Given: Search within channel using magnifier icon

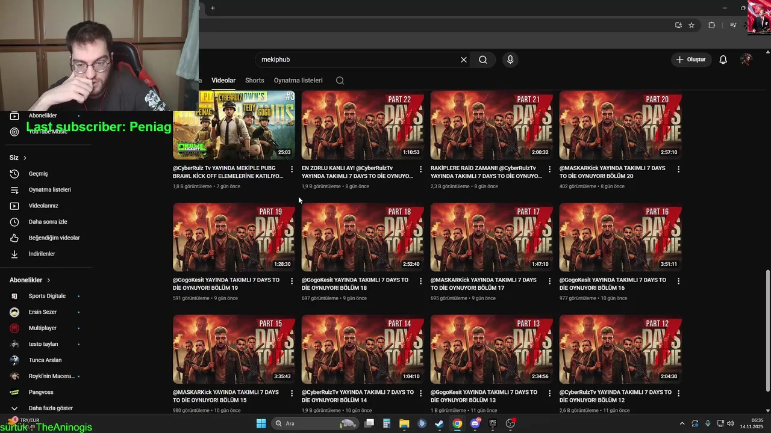Looking at the screenshot, I should [x=340, y=81].
